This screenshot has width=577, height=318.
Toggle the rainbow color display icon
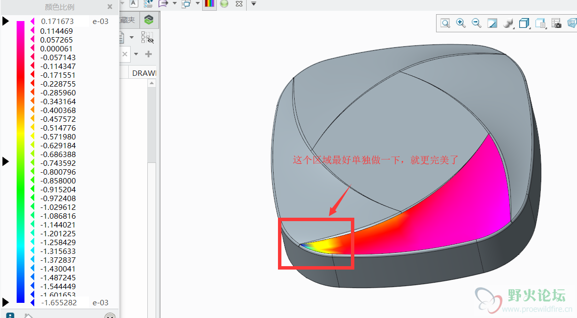[x=209, y=4]
